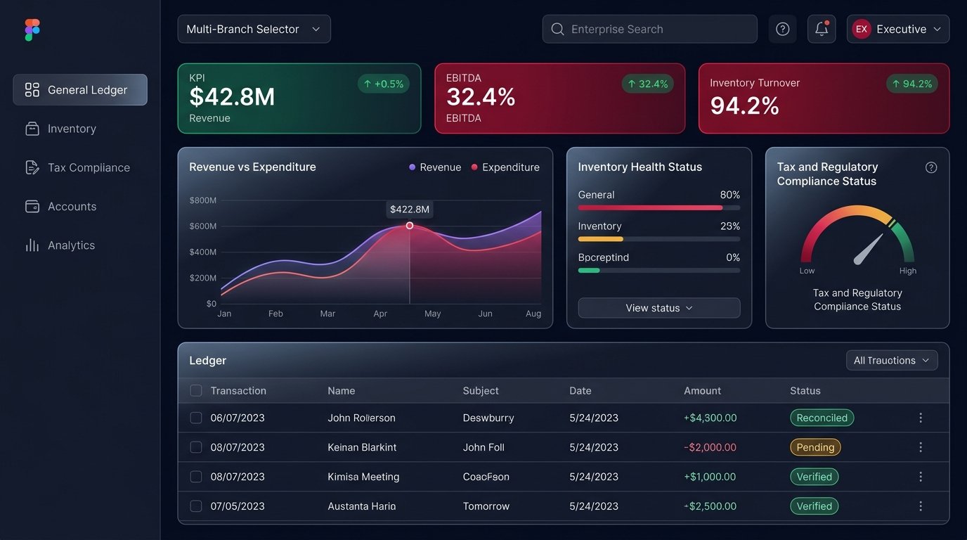Click the Analytics bar chart icon

coord(32,245)
